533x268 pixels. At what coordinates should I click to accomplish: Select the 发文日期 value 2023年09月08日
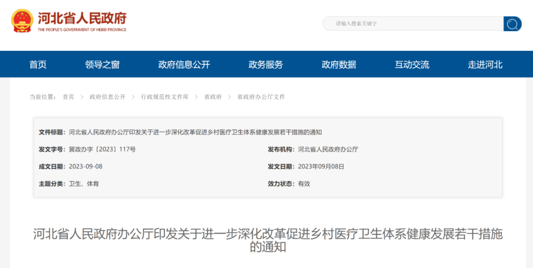click(321, 167)
